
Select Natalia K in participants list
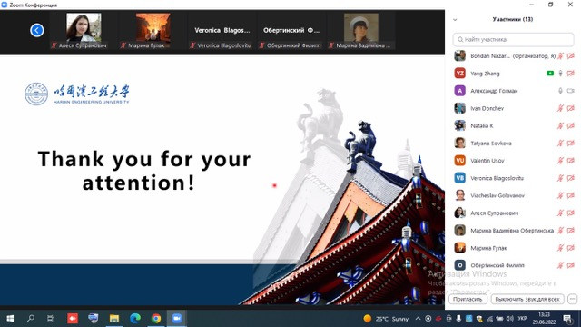pyautogui.click(x=513, y=125)
